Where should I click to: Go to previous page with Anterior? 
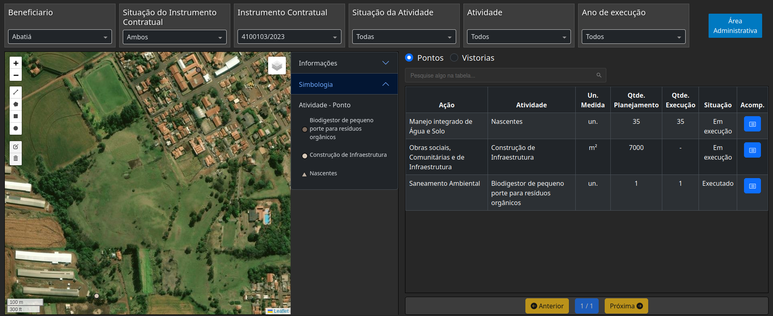(x=547, y=306)
